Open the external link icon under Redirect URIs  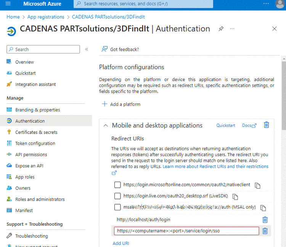tap(114, 173)
